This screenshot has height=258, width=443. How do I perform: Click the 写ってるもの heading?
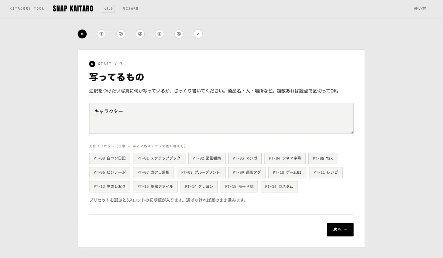pyautogui.click(x=116, y=77)
